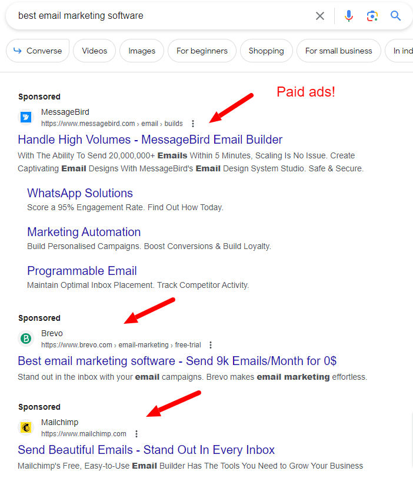This screenshot has height=481, width=413.
Task: Visit the WhatsApp Solutions sitelink
Action: 79,193
